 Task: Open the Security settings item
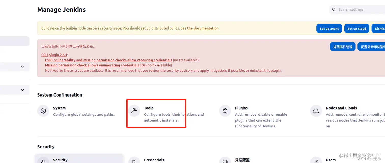pos(79,158)
